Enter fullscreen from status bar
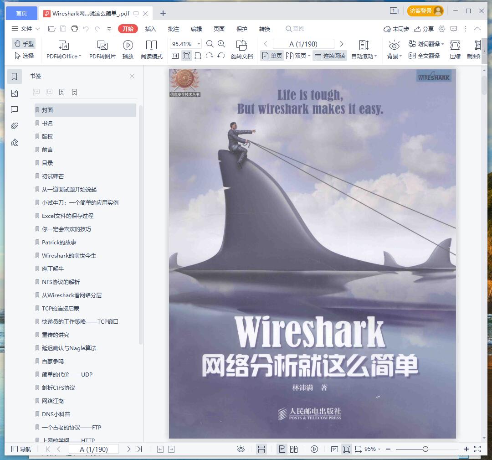492x460 pixels. tap(477, 449)
